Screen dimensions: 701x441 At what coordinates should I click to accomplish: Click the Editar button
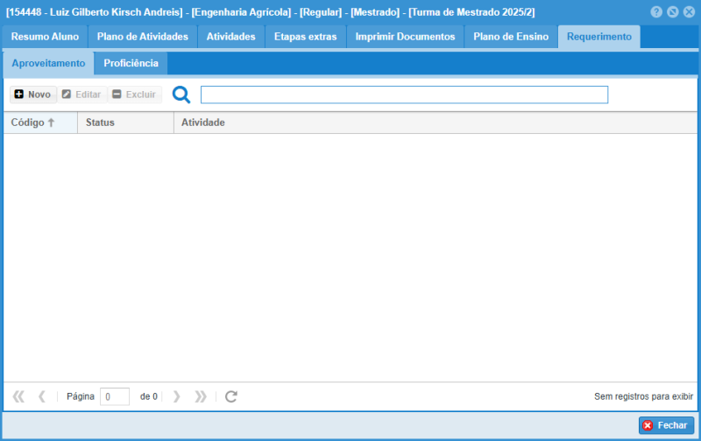pyautogui.click(x=81, y=94)
